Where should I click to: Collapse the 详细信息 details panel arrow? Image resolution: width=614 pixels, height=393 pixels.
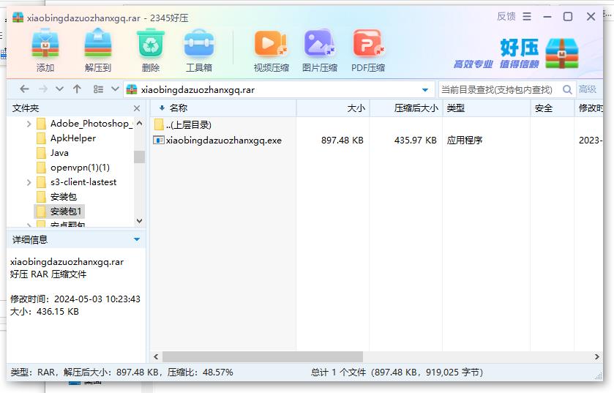click(137, 239)
